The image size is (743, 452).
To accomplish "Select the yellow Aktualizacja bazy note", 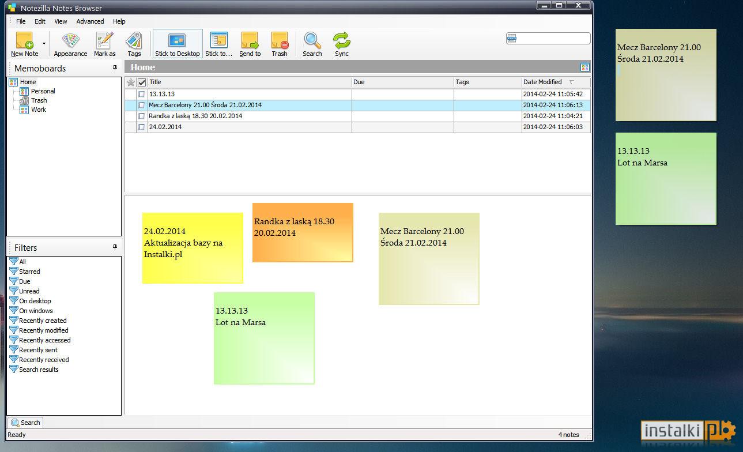I will [193, 248].
